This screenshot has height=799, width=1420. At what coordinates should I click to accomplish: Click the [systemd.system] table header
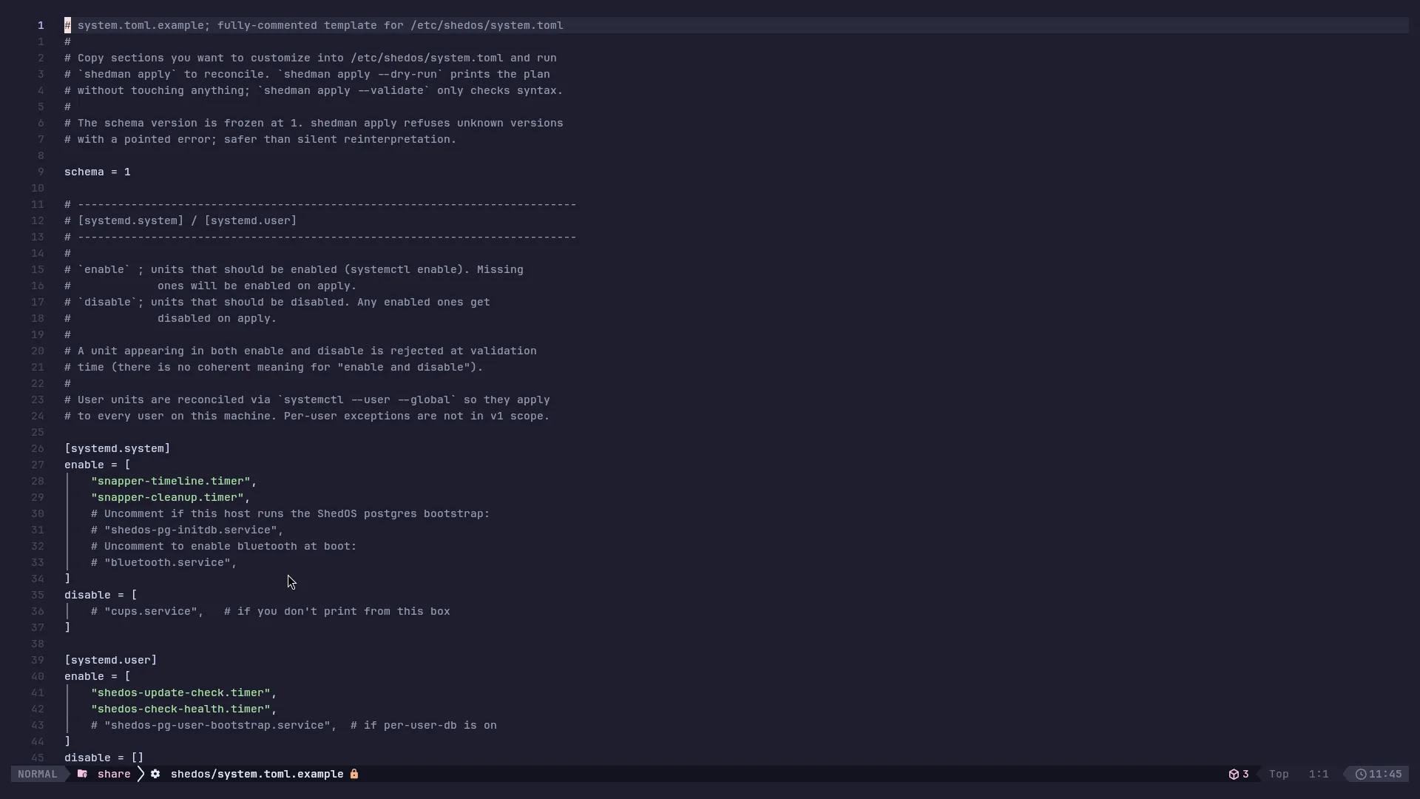tap(118, 448)
